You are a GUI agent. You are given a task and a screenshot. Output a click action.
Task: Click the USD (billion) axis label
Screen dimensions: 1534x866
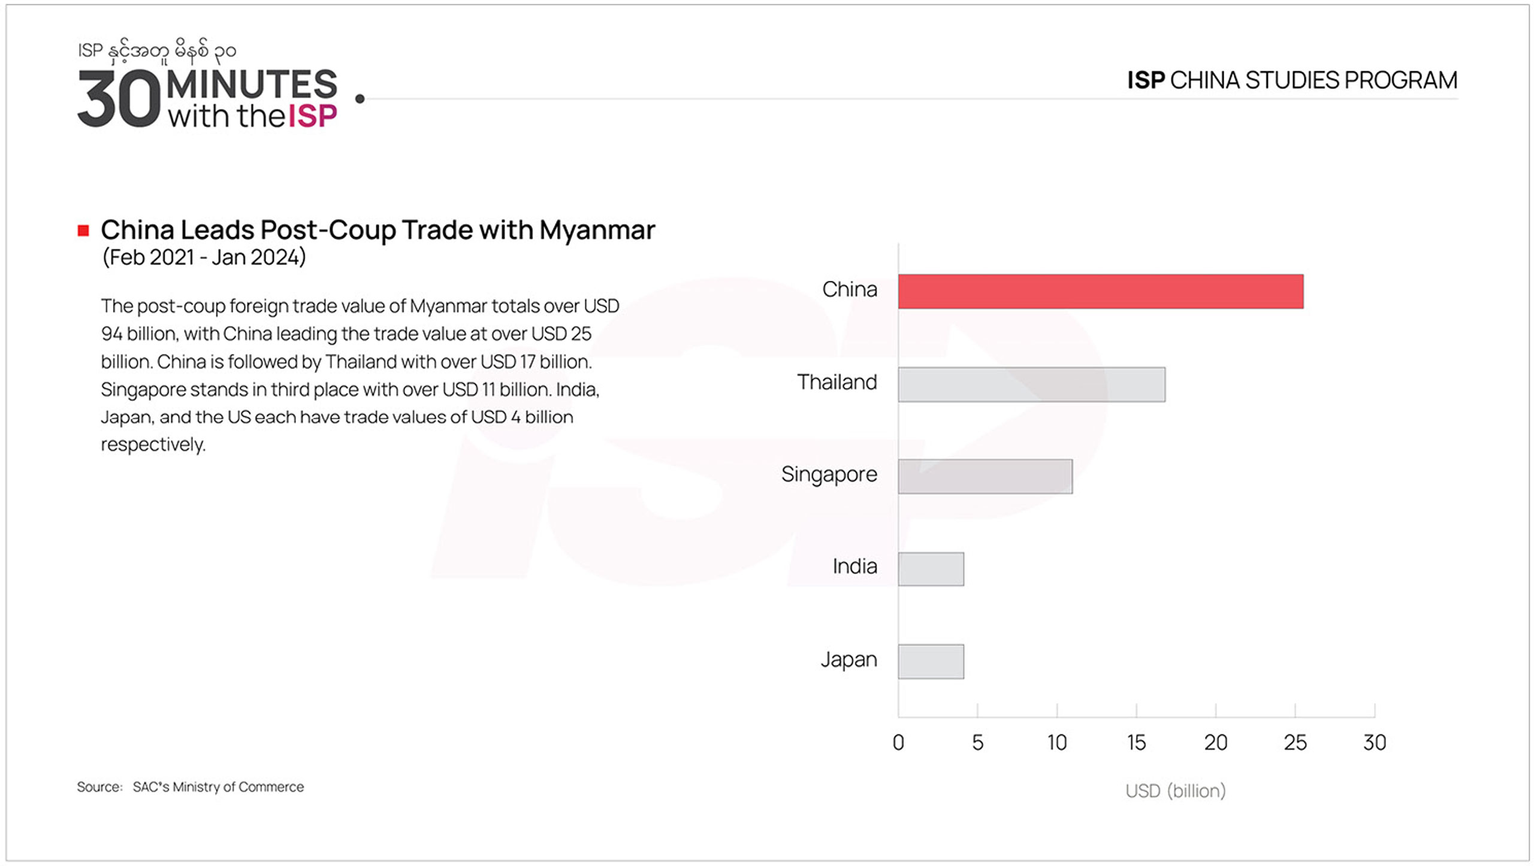(1175, 791)
